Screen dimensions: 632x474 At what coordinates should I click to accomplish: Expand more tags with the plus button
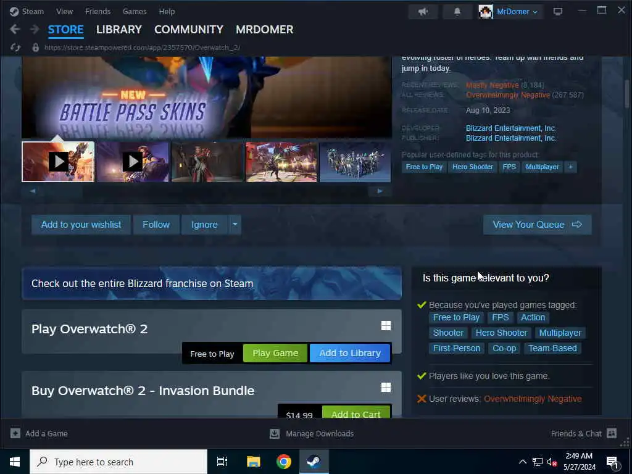coord(571,167)
